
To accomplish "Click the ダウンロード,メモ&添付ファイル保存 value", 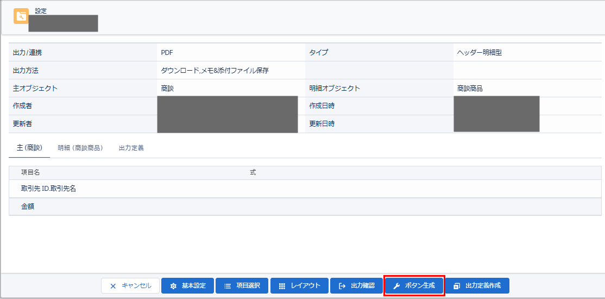I will [215, 71].
